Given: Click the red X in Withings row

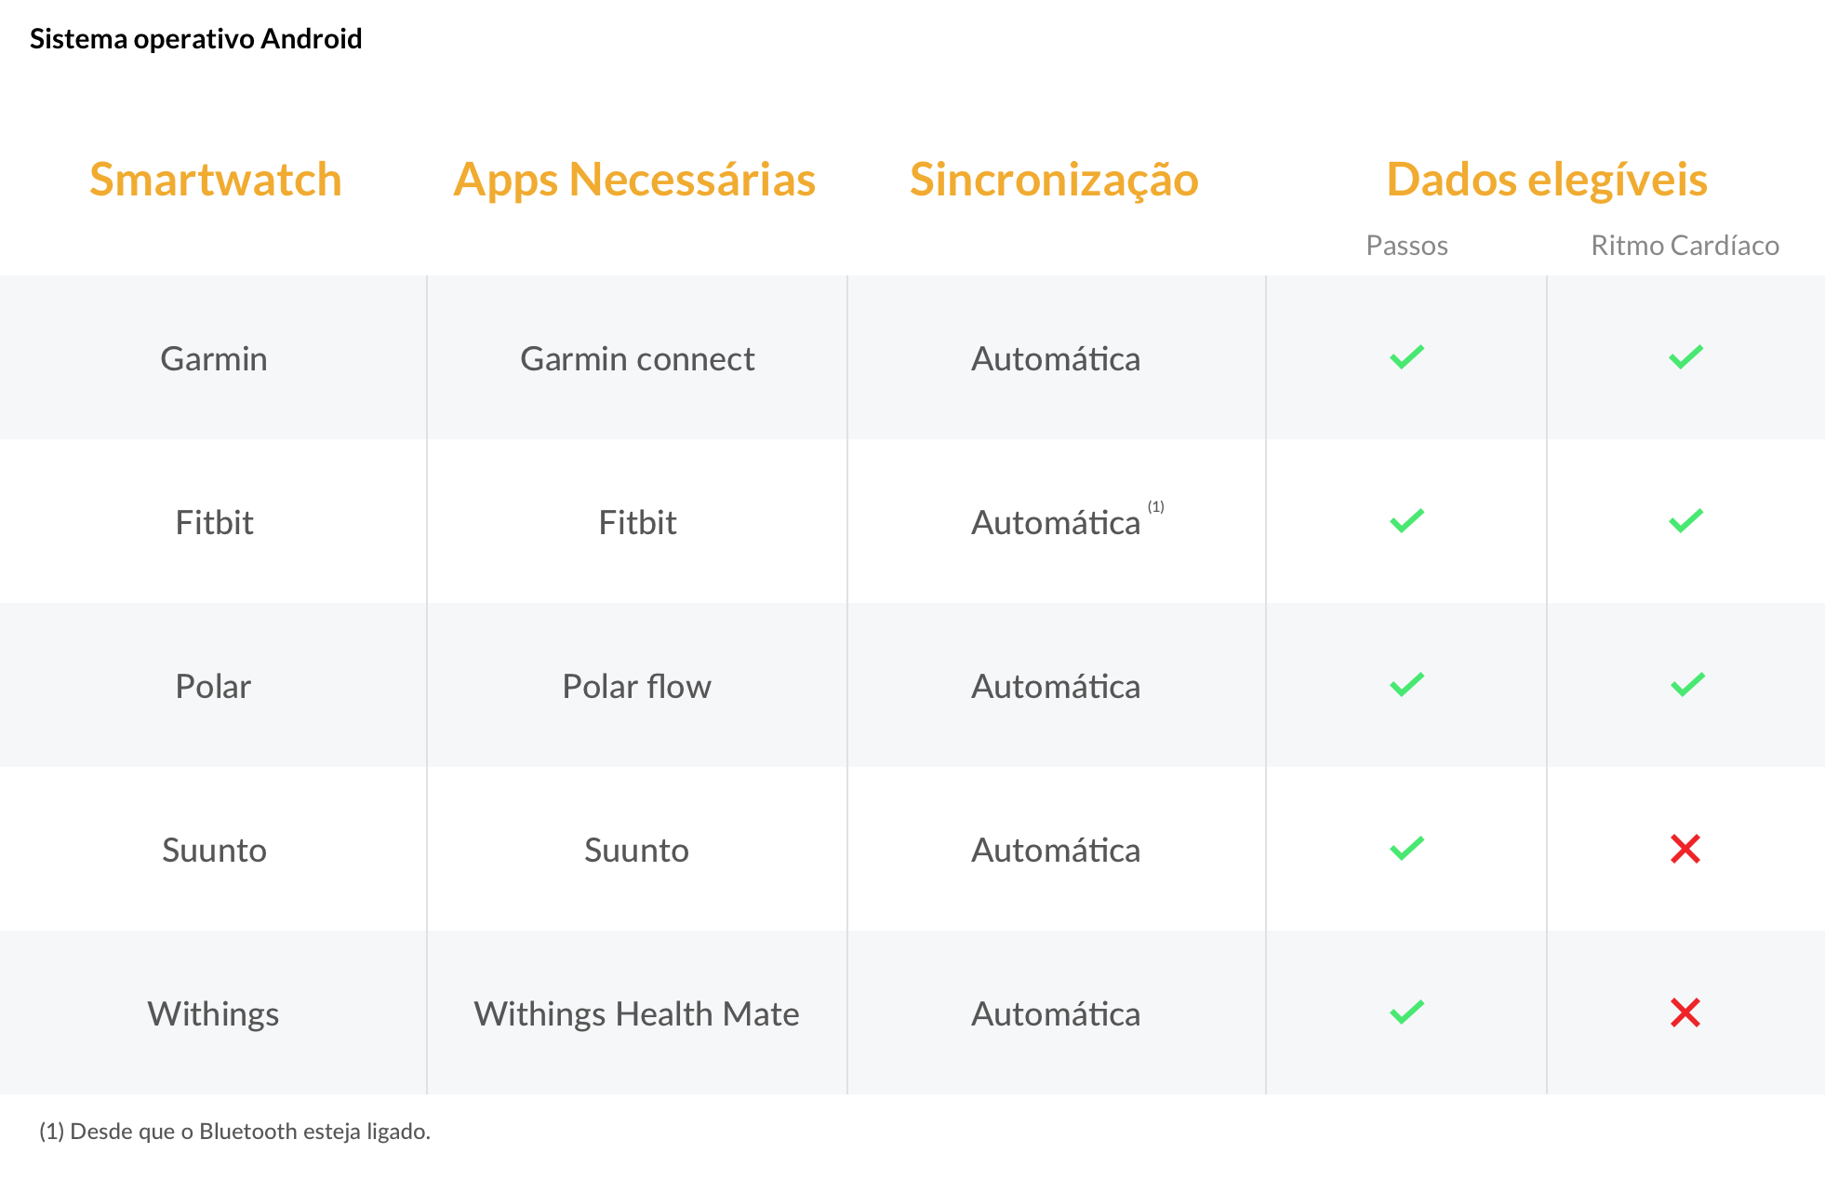Looking at the screenshot, I should (1685, 1012).
